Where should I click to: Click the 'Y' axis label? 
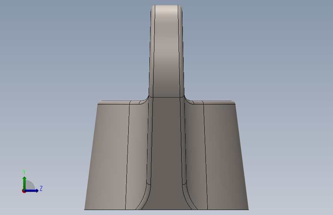point(24,172)
